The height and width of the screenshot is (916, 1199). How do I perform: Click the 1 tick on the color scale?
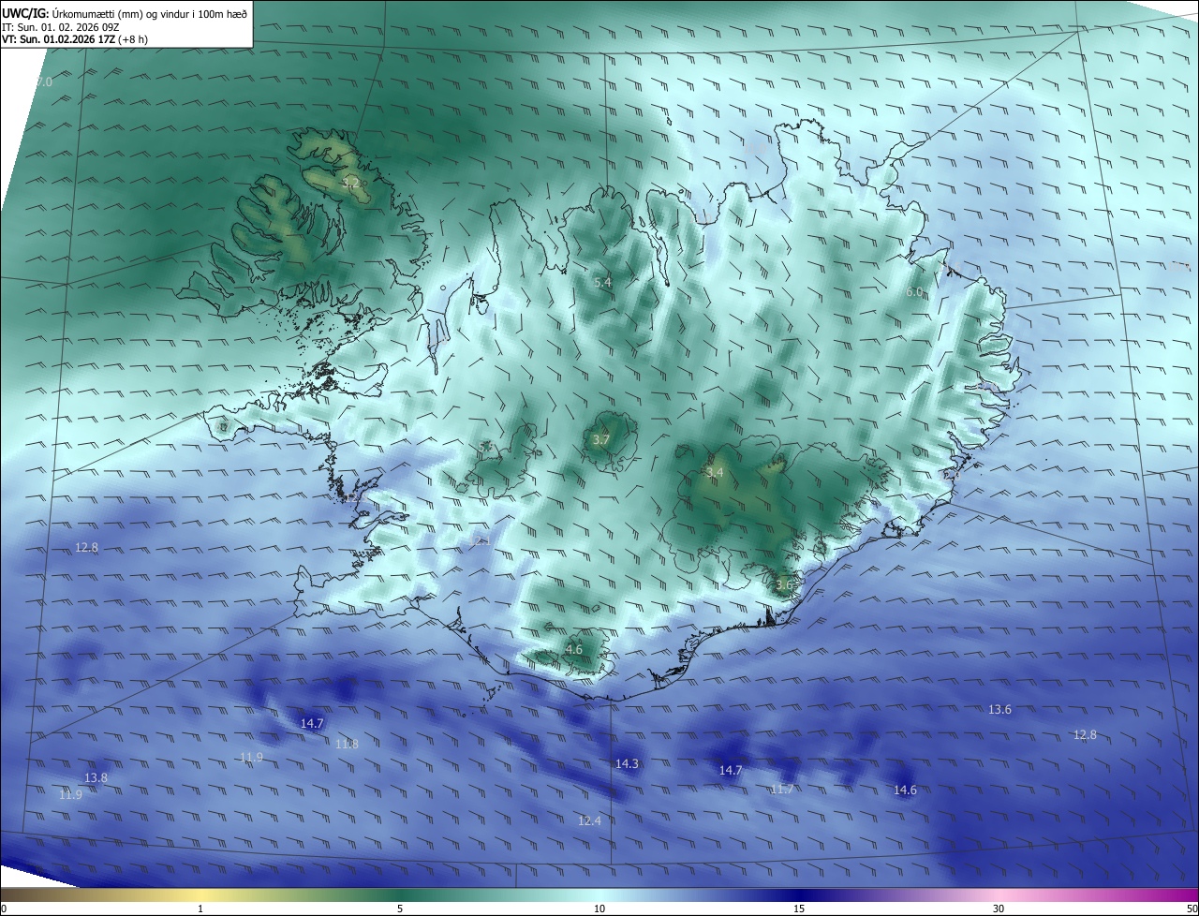pos(200,909)
